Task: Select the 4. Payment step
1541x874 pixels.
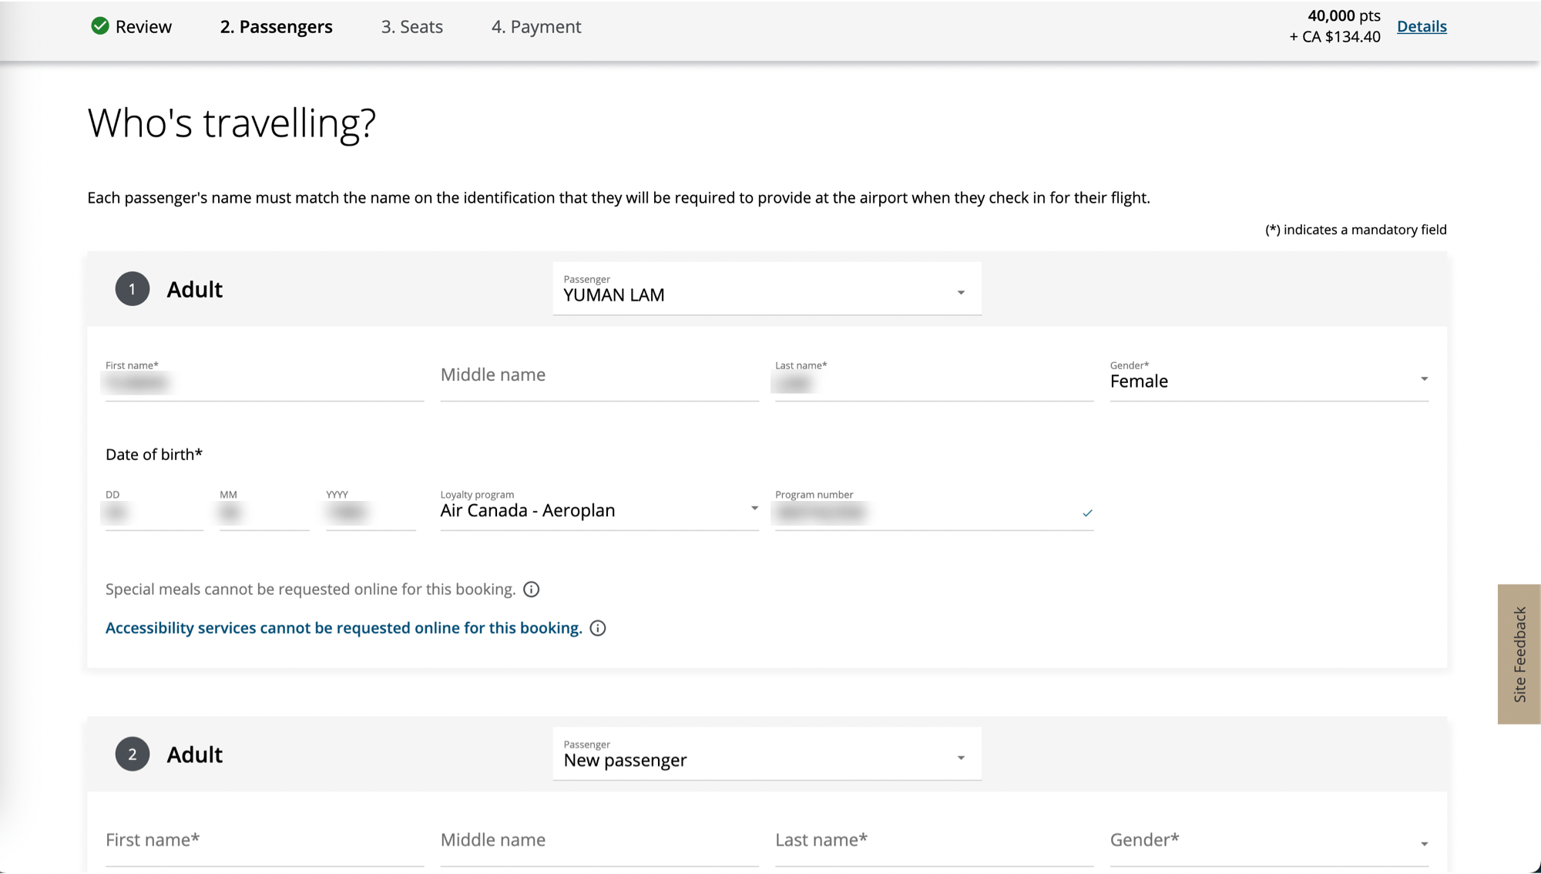Action: [536, 27]
